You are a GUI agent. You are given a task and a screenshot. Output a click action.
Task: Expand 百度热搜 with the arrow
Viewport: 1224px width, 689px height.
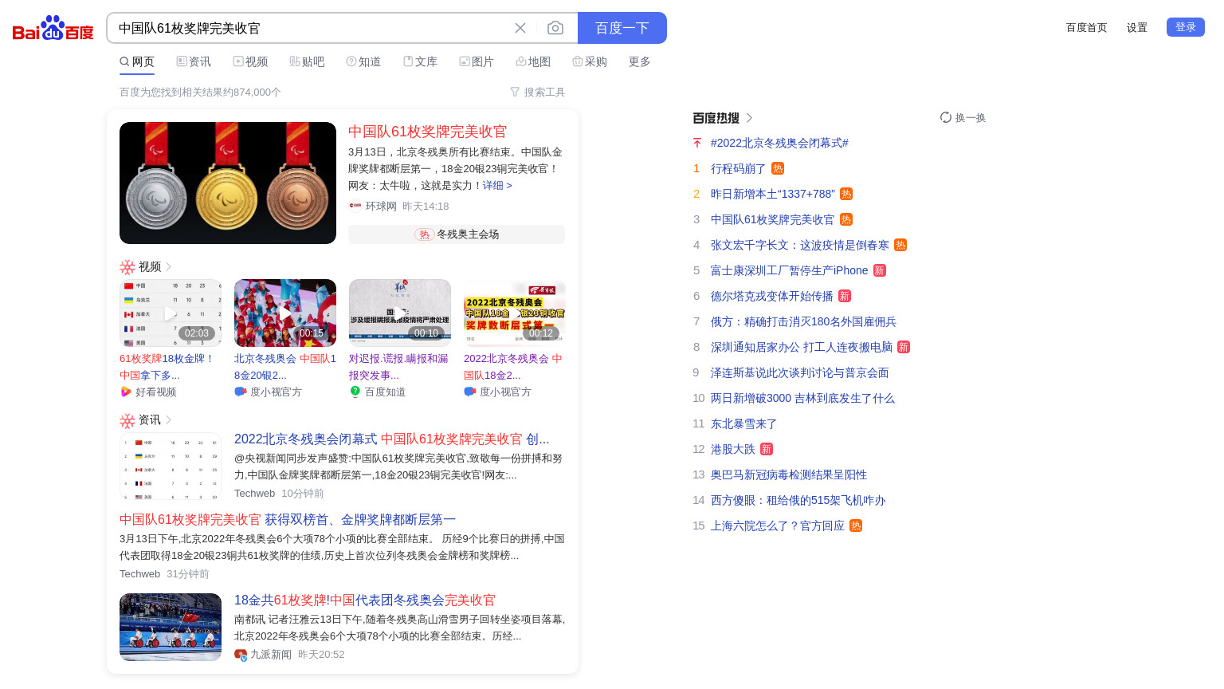[x=749, y=117]
